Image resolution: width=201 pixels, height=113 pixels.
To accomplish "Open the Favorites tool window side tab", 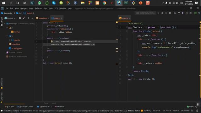I will [2, 98].
